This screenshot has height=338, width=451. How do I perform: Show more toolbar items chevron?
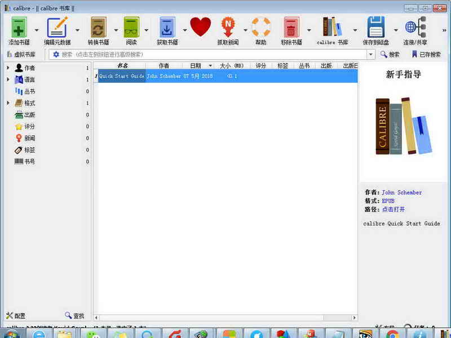coord(444,30)
